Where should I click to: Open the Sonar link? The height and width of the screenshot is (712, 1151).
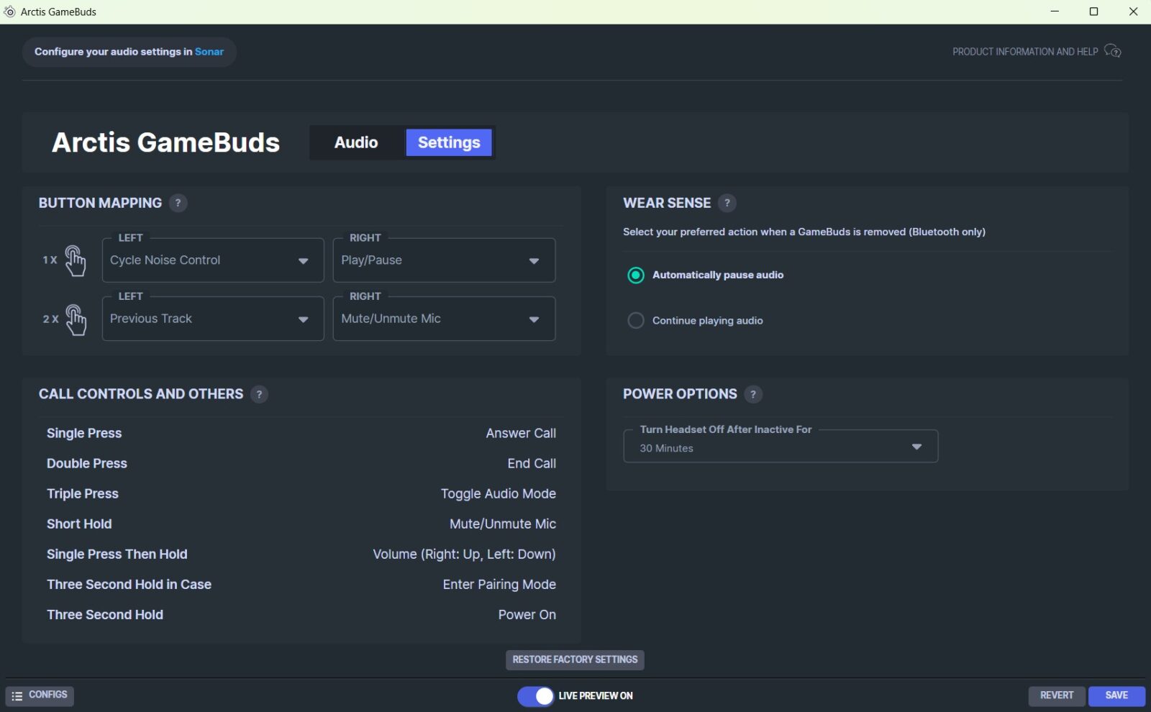(209, 52)
